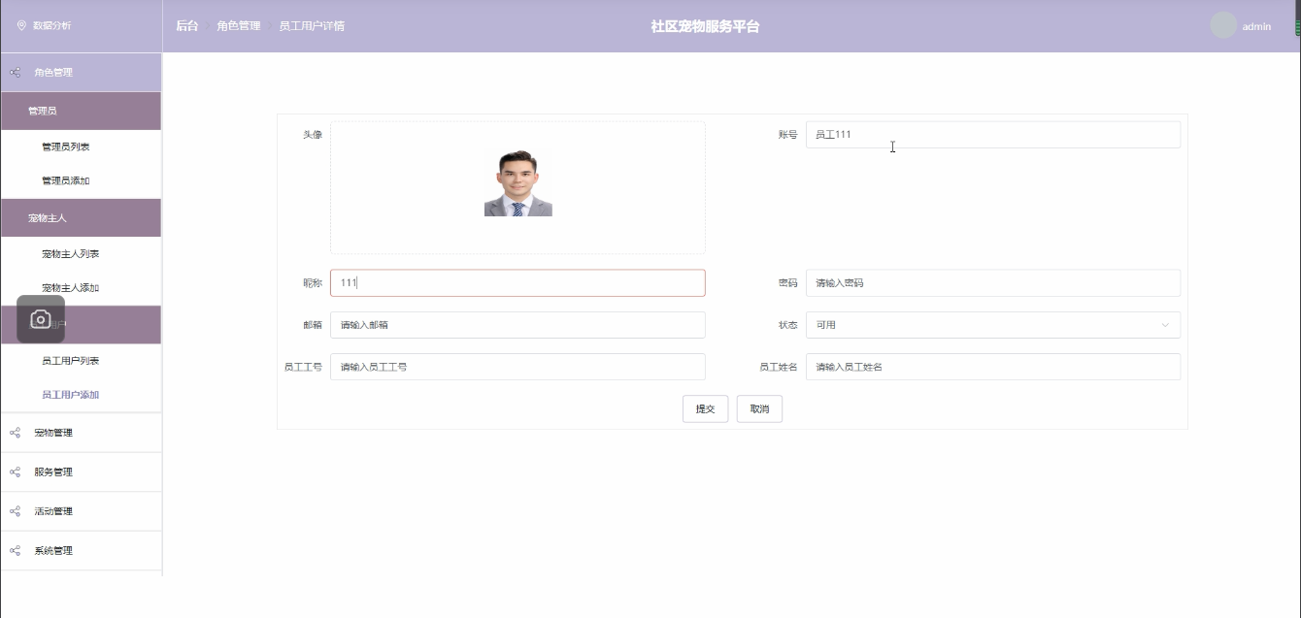Collapse the 管理员 submenu
This screenshot has width=1301, height=618.
(81, 112)
